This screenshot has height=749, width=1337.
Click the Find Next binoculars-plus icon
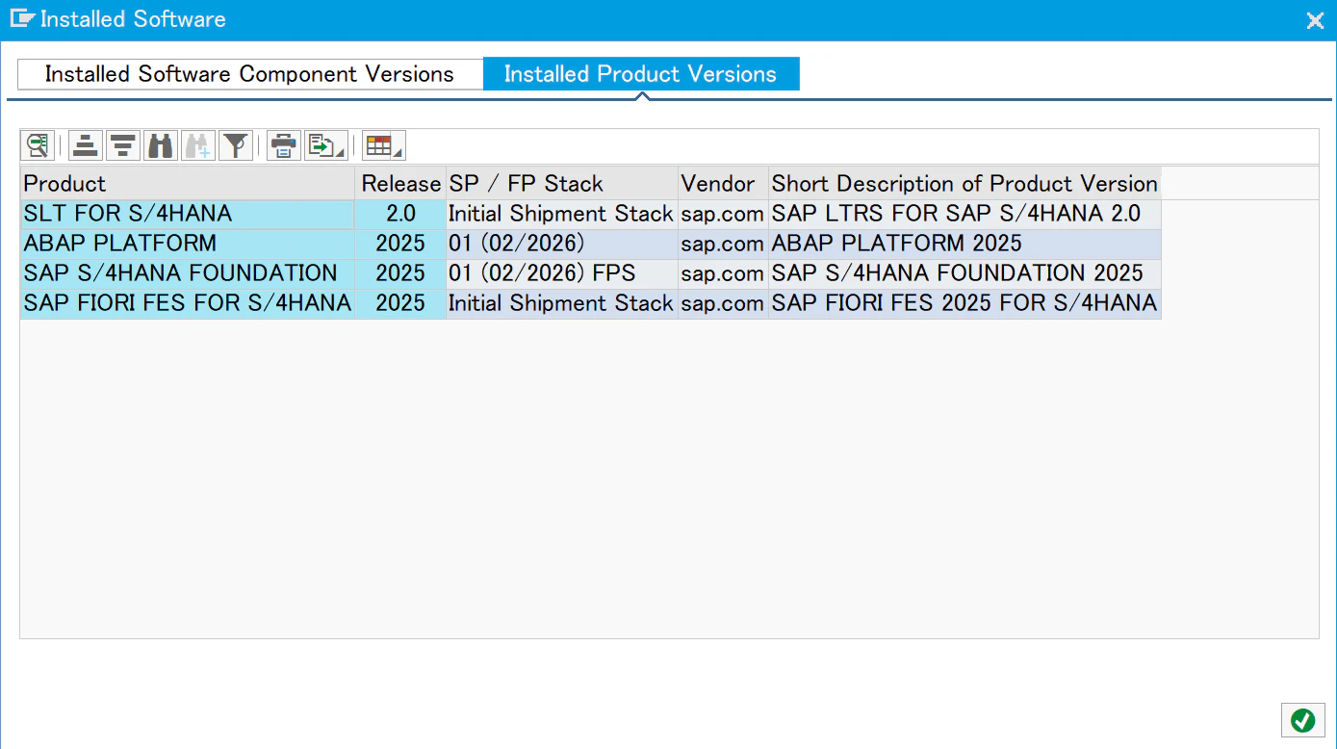tap(198, 146)
